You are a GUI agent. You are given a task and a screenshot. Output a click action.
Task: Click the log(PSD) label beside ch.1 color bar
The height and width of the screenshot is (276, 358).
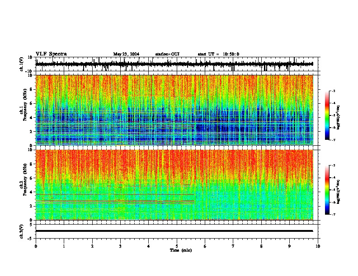click(x=338, y=118)
